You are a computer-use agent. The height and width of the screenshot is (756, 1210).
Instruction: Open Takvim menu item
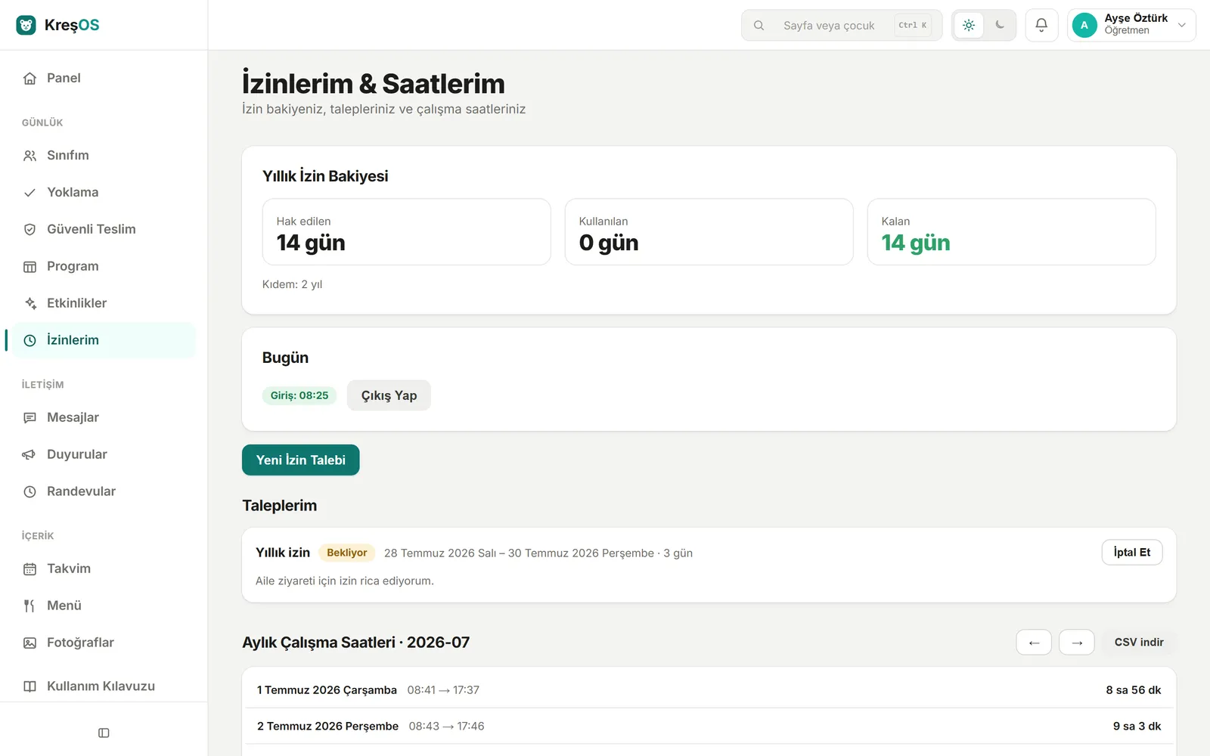(x=104, y=569)
